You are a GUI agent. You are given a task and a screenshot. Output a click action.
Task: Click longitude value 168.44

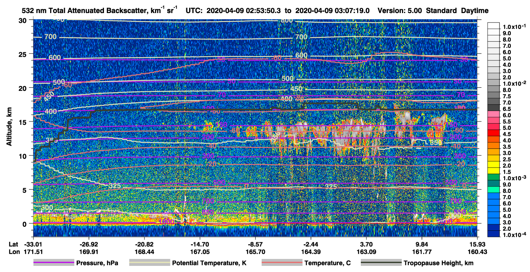click(144, 252)
